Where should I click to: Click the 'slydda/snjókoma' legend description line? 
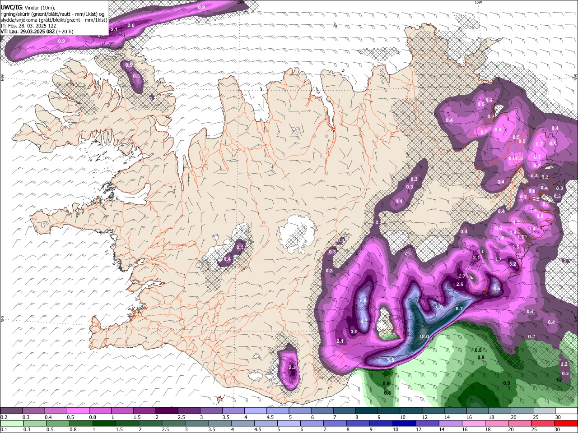tap(54, 20)
